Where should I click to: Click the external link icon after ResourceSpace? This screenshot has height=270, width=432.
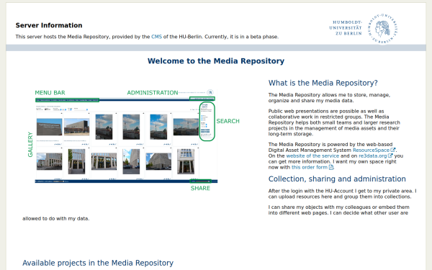pyautogui.click(x=393, y=150)
